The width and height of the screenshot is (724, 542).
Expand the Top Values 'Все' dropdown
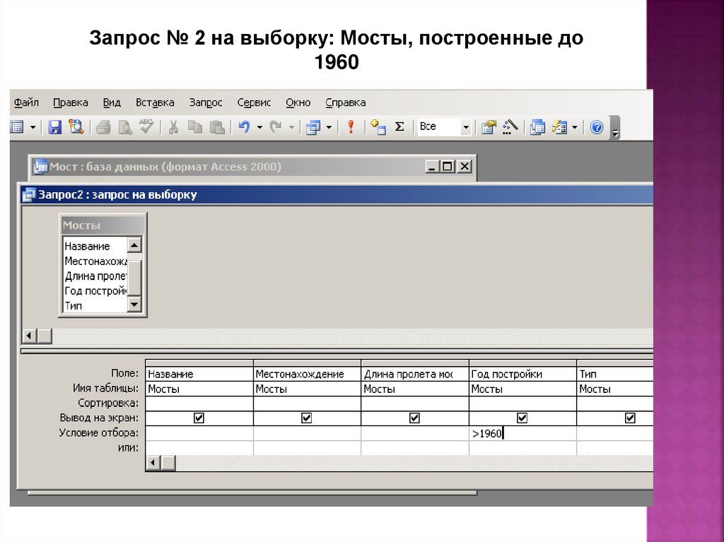coord(465,127)
